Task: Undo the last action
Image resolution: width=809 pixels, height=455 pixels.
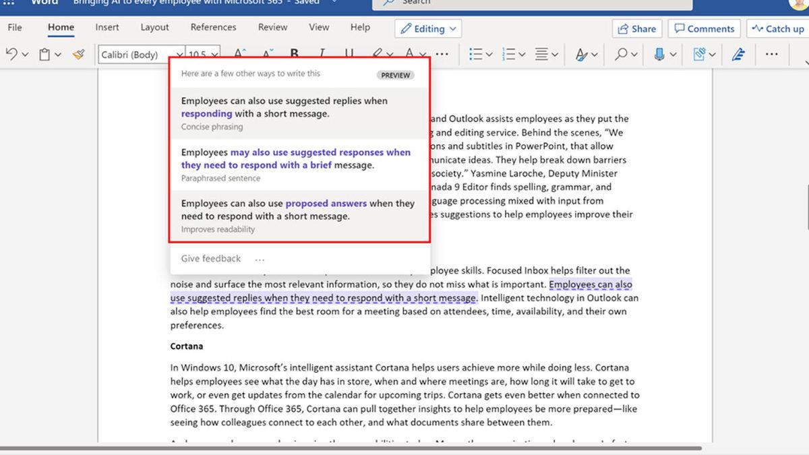Action: (x=11, y=54)
